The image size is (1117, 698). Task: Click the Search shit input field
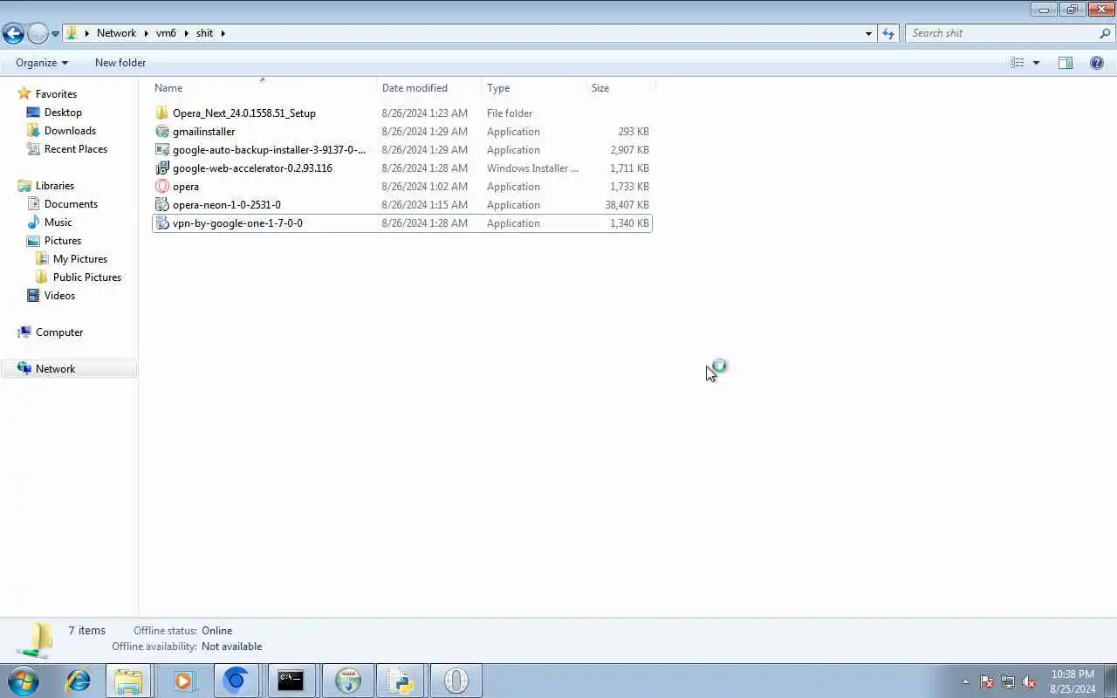pyautogui.click(x=1002, y=33)
